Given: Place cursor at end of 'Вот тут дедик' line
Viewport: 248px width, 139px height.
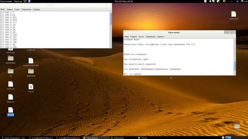Looking at the screenshot, I should pyautogui.click(x=141, y=74).
